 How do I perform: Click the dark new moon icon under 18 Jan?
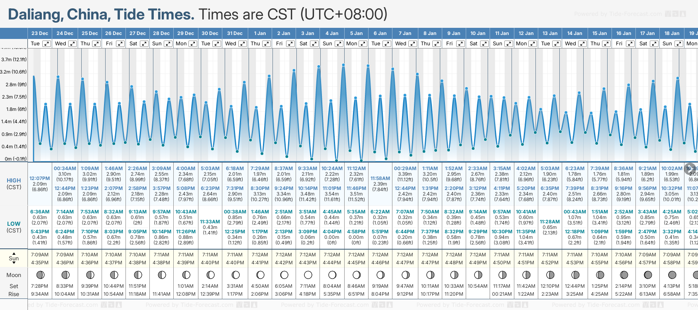[x=672, y=275]
